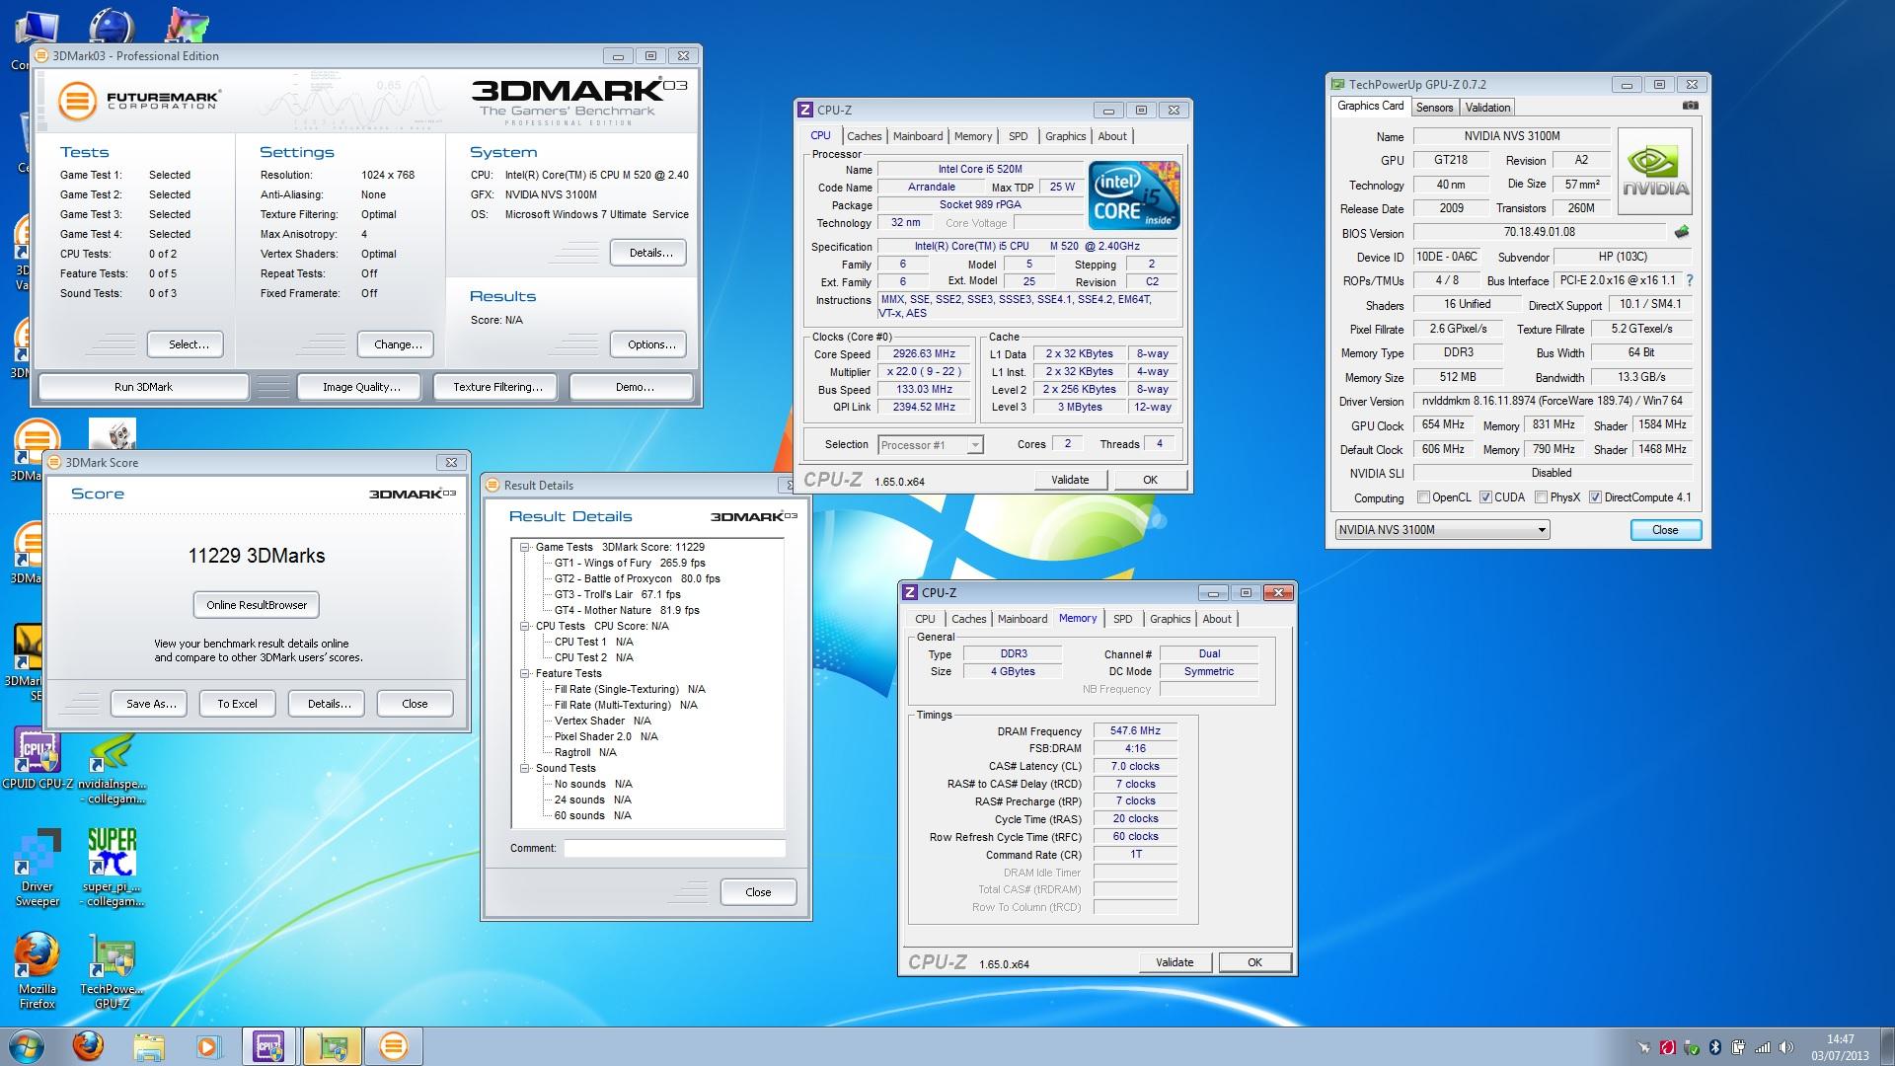Viewport: 1895px width, 1066px height.
Task: Open the NVIDIA NVS 3100M GPU dropdown
Action: pyautogui.click(x=1442, y=530)
